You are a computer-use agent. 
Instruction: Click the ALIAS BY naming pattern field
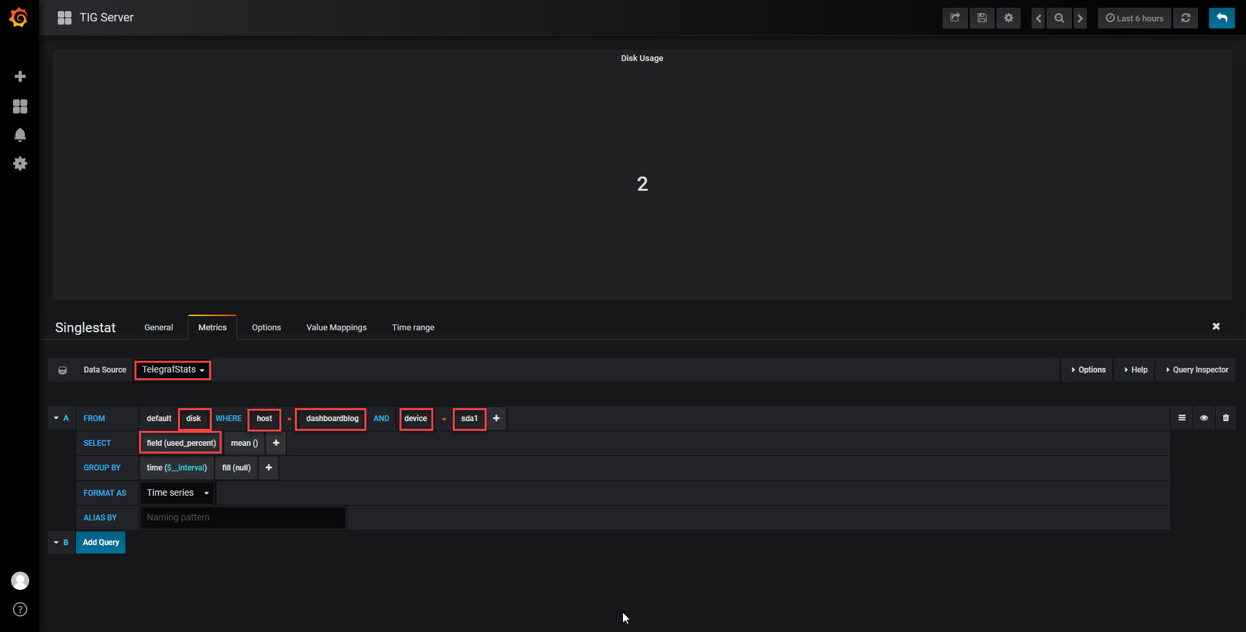click(x=242, y=518)
